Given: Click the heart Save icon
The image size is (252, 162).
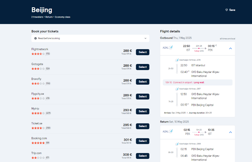Looking at the screenshot, I should click(x=227, y=10).
